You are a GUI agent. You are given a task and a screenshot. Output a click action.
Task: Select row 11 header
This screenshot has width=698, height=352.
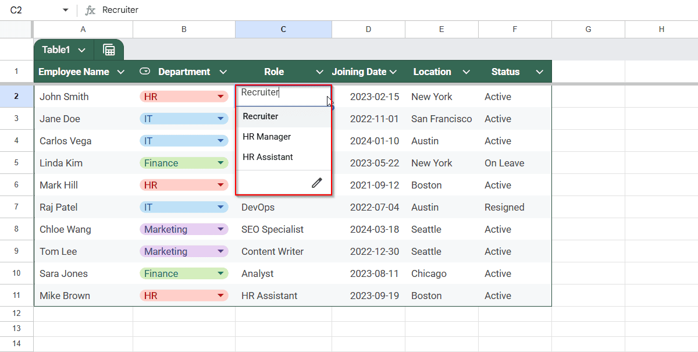click(x=16, y=296)
